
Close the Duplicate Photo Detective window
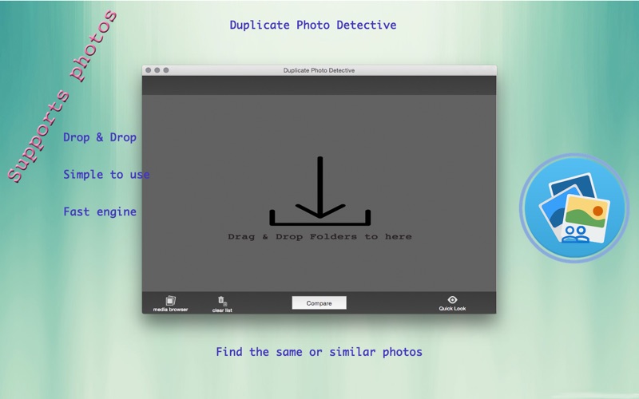tap(149, 70)
